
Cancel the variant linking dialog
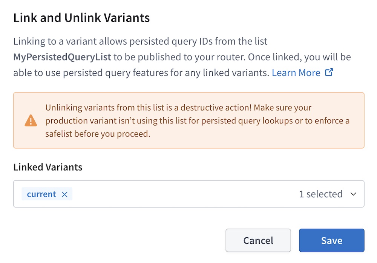258,240
